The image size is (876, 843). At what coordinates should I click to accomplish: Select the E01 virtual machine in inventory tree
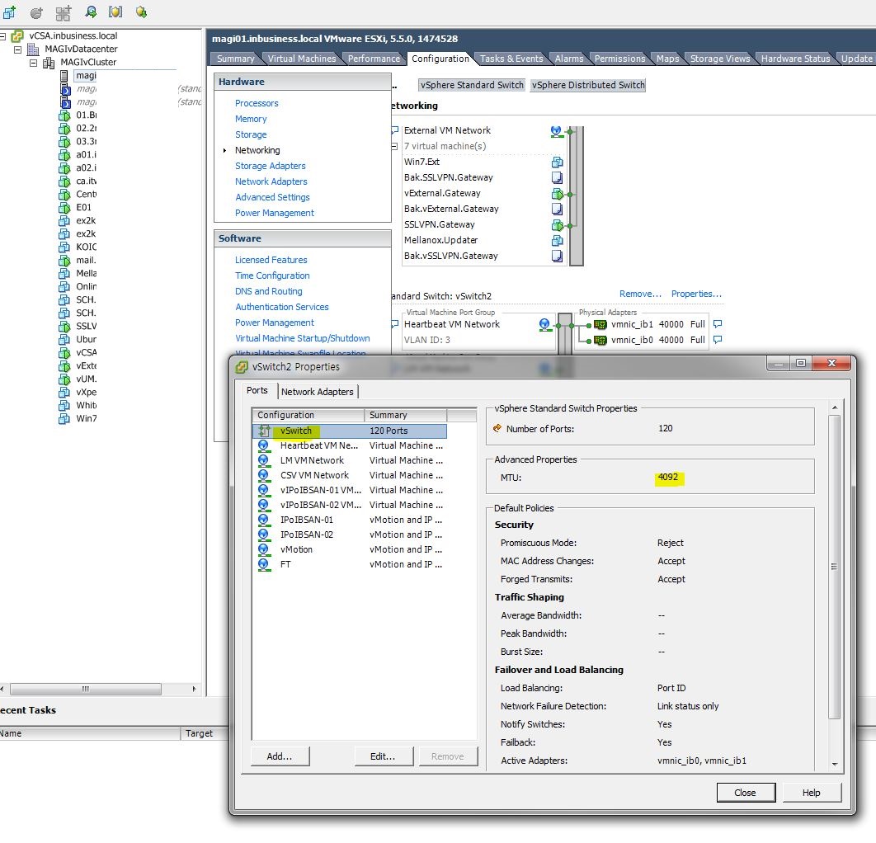(x=84, y=207)
